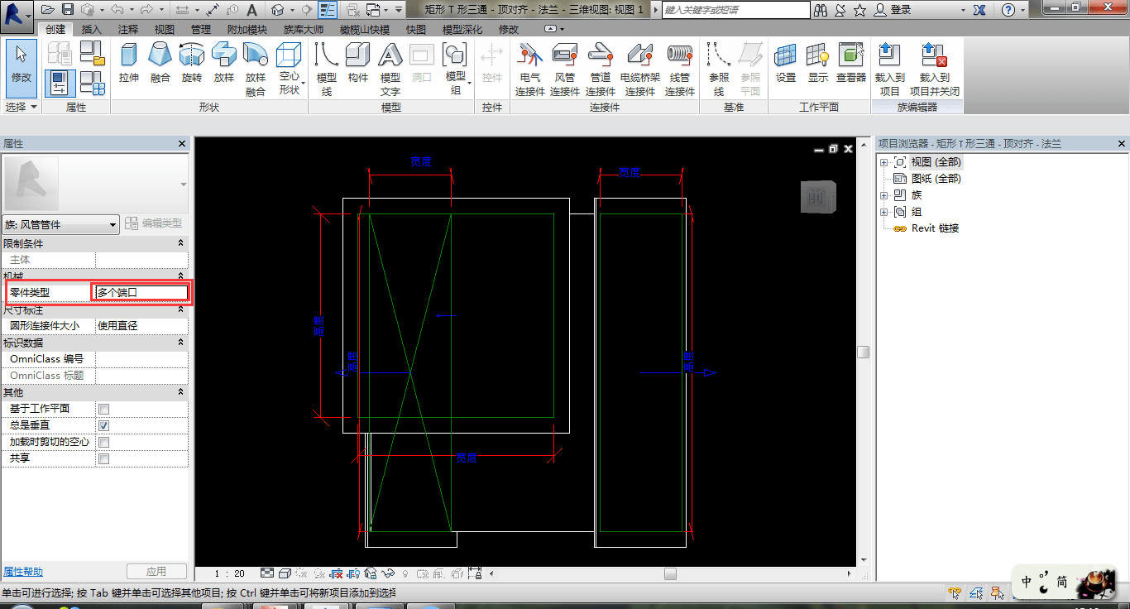The height and width of the screenshot is (609, 1130).
Task: Click the favorites star icon in title bar
Action: click(x=859, y=10)
